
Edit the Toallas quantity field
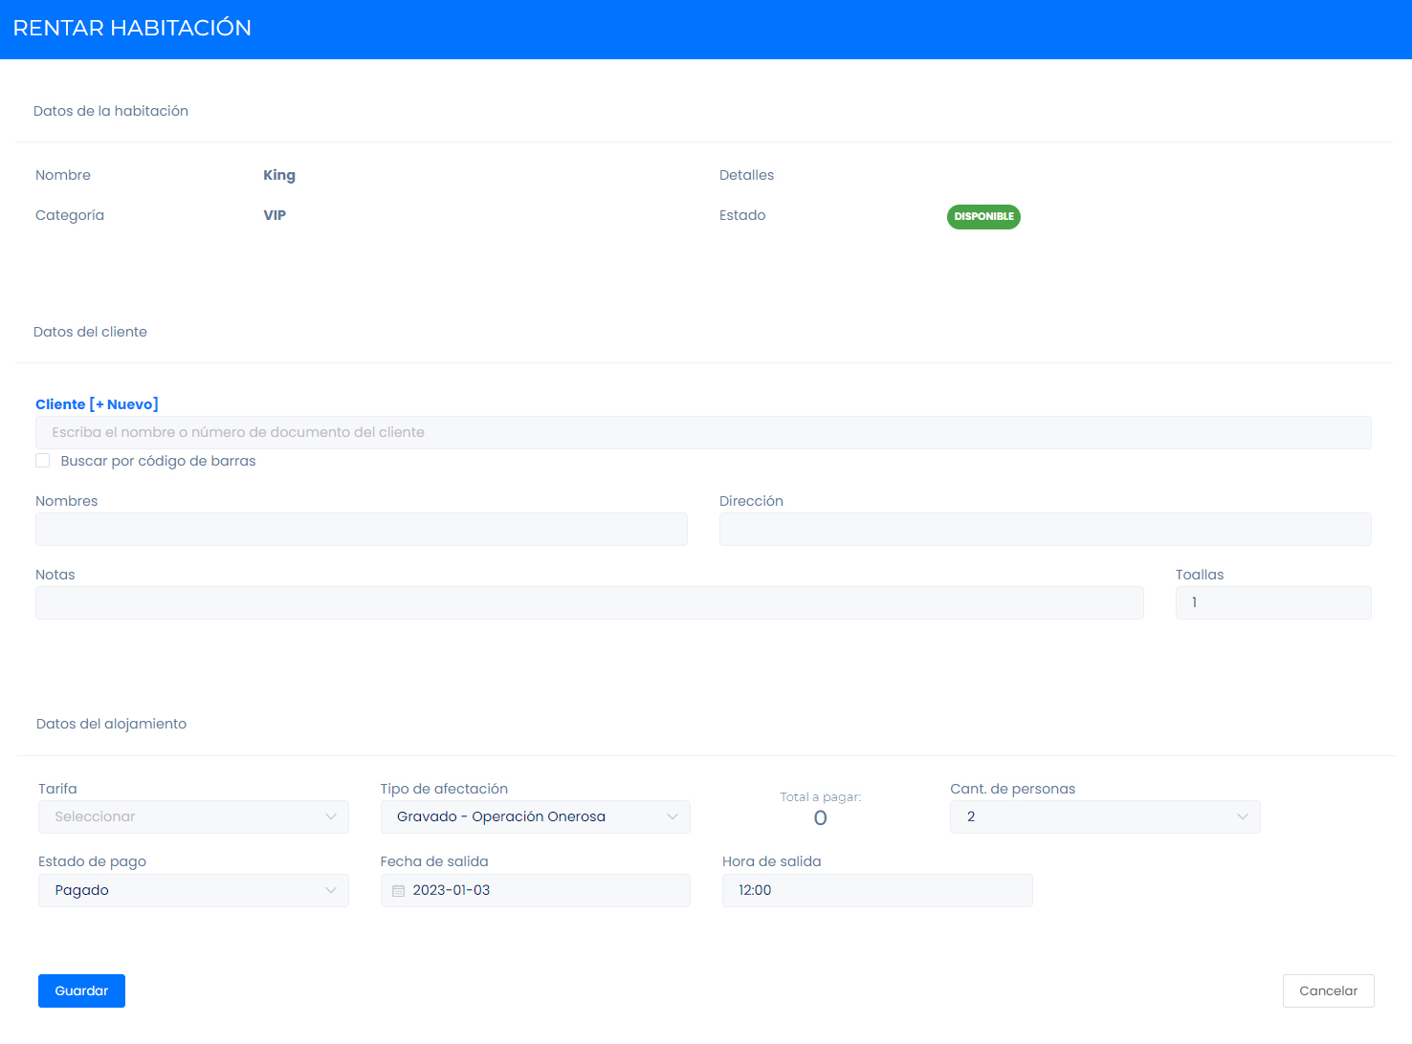coord(1272,603)
